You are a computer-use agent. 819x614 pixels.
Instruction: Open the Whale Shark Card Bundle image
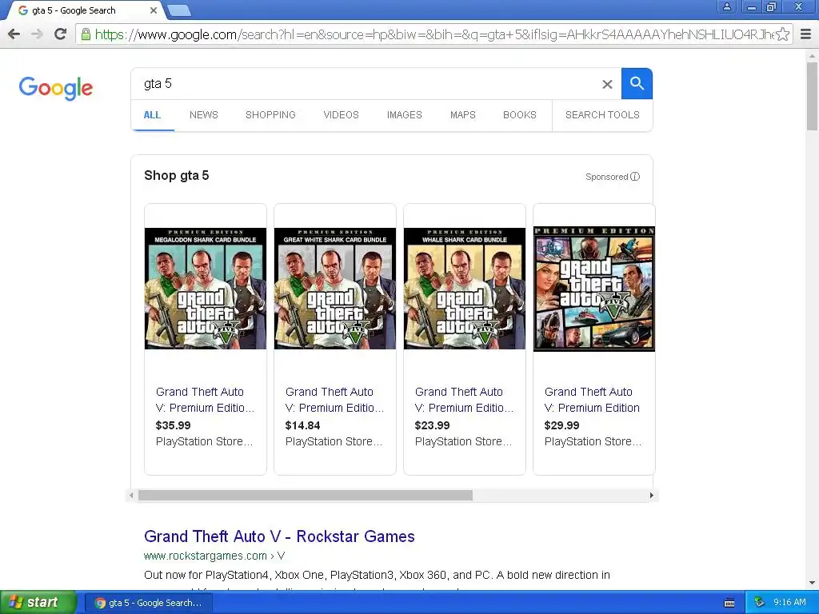465,288
